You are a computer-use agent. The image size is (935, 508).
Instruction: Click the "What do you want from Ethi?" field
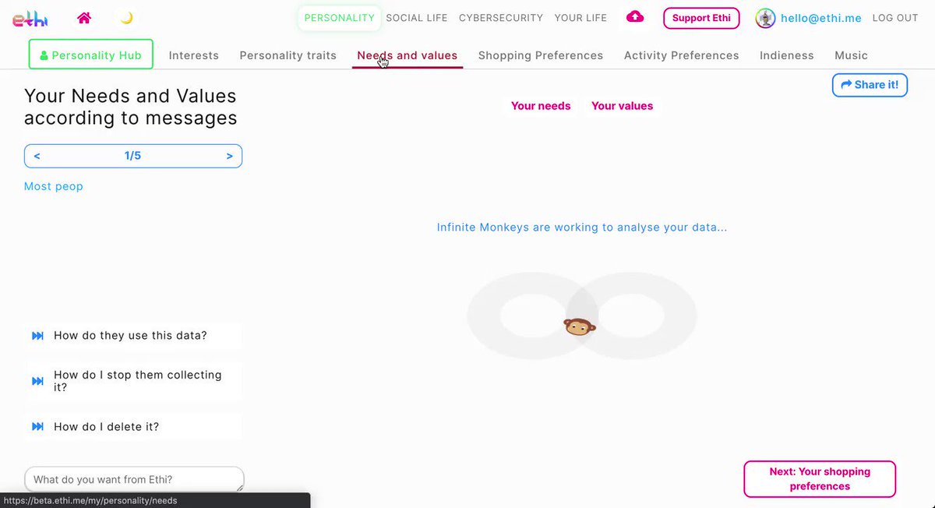[134, 479]
